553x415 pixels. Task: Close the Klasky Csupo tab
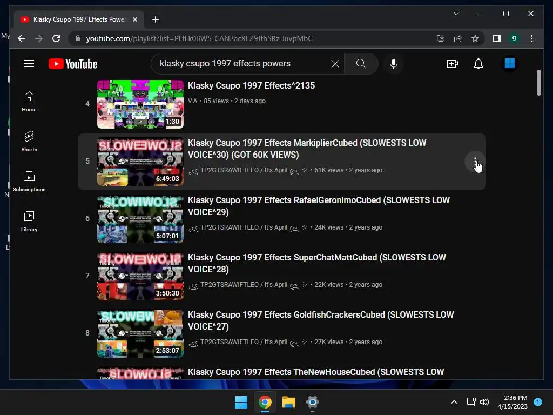[134, 19]
